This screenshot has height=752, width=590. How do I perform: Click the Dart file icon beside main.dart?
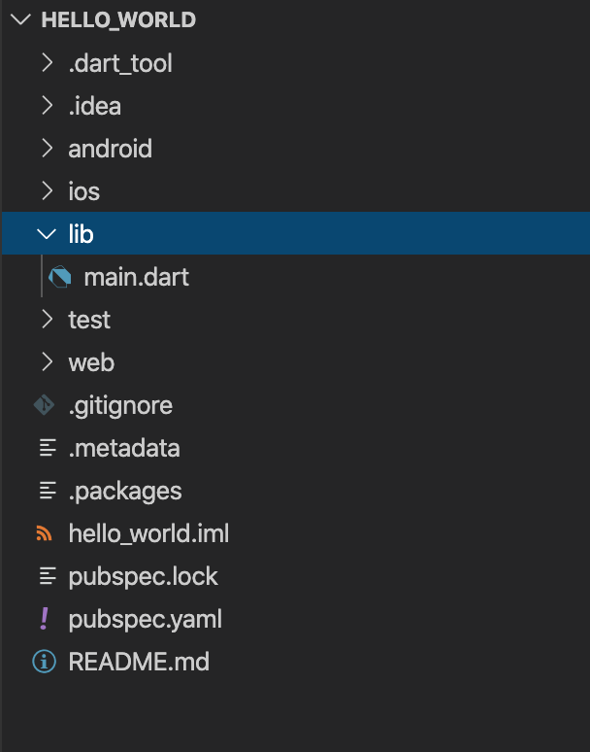(x=60, y=277)
